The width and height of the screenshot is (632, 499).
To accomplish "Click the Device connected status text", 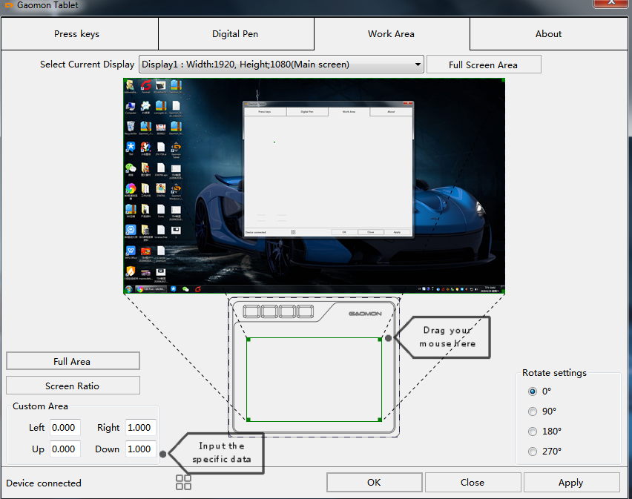I will [x=44, y=483].
